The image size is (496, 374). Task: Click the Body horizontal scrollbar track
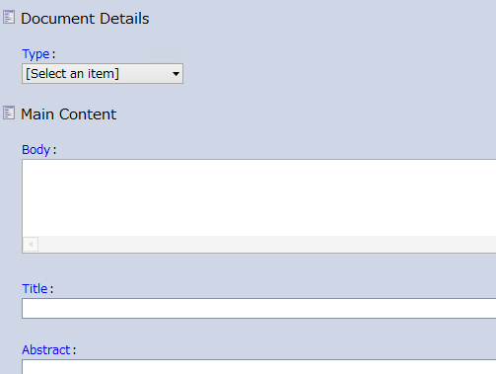(267, 245)
